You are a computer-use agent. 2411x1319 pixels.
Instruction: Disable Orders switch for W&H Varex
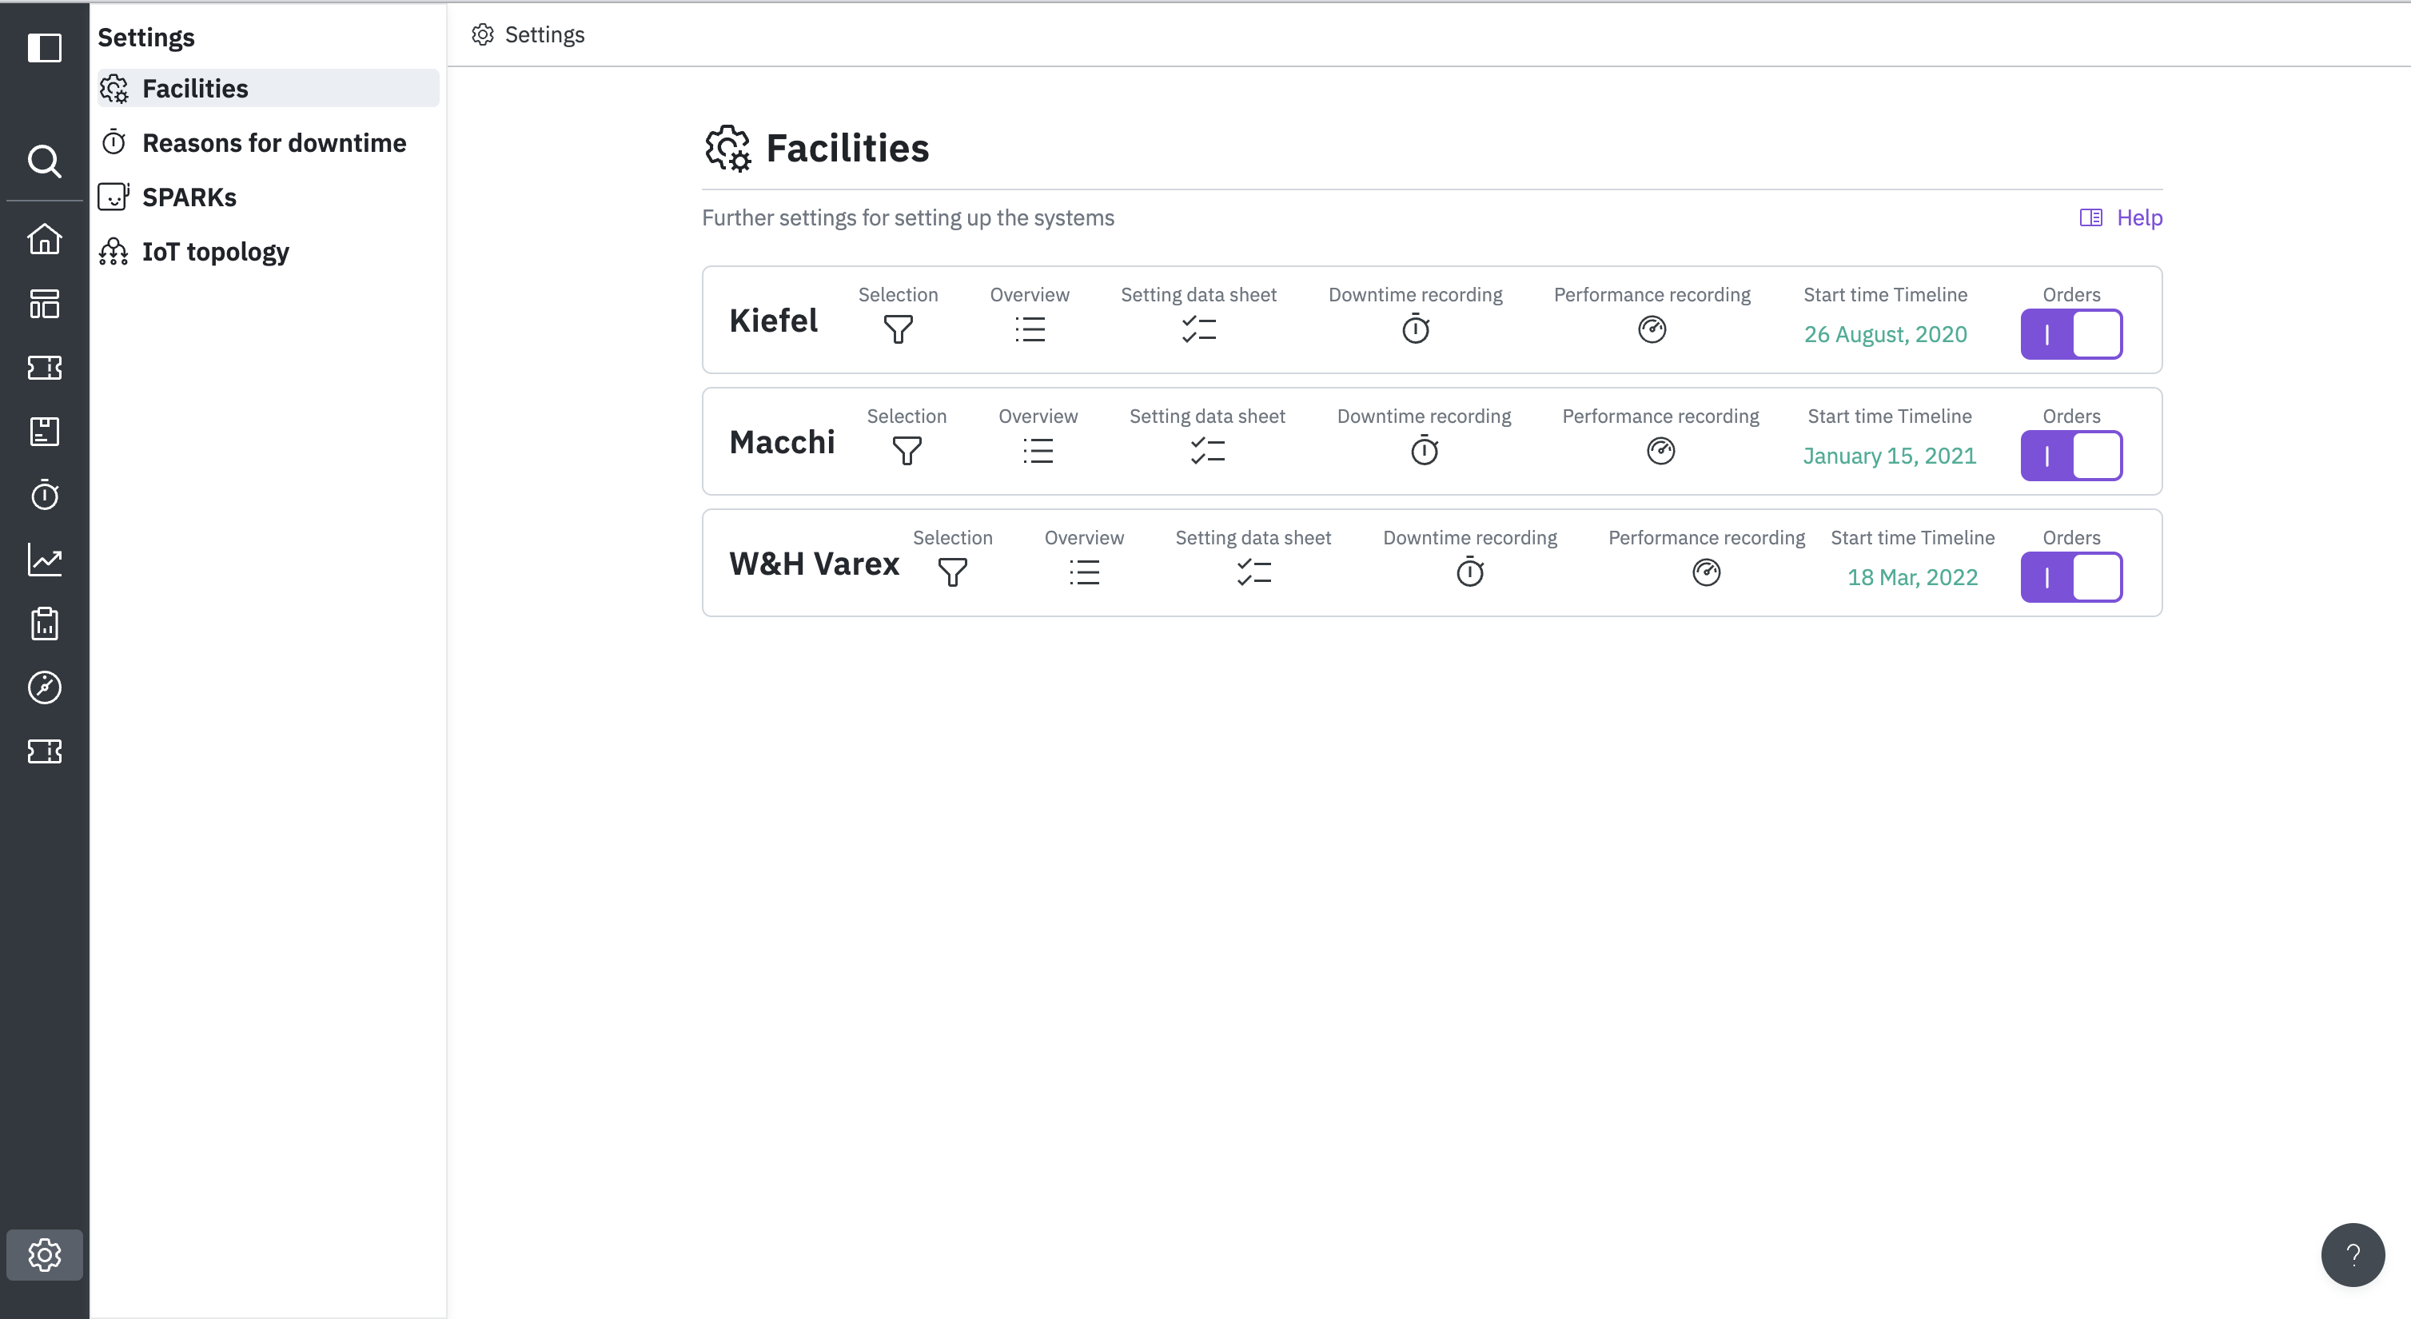2070,578
